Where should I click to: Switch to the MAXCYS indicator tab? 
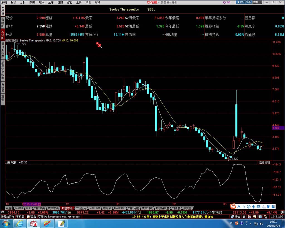coord(95,208)
